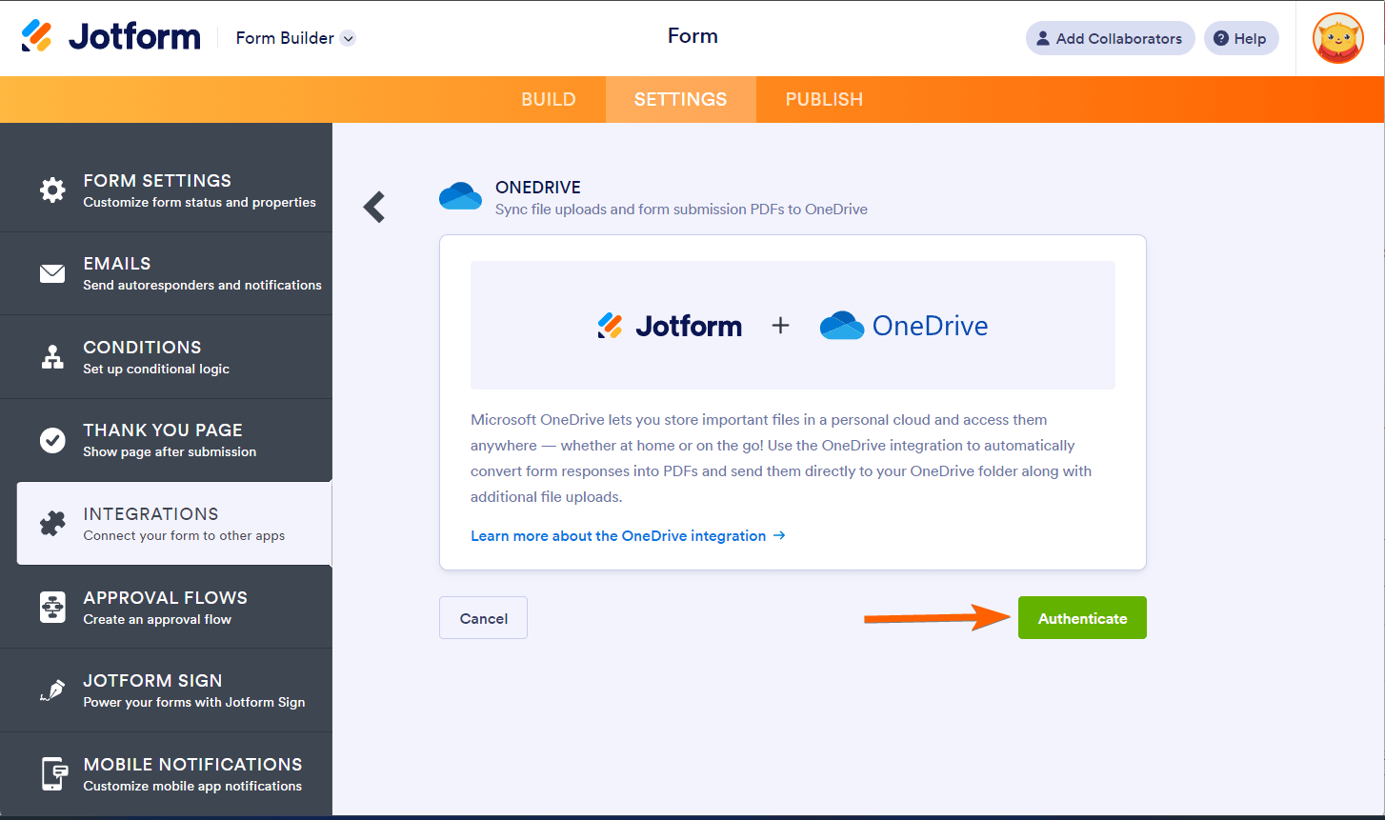Open the Jotform Sign section
Image resolution: width=1385 pixels, height=820 pixels.
(166, 690)
